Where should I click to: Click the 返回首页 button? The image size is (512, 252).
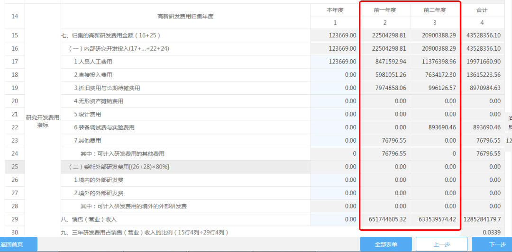click(18, 244)
